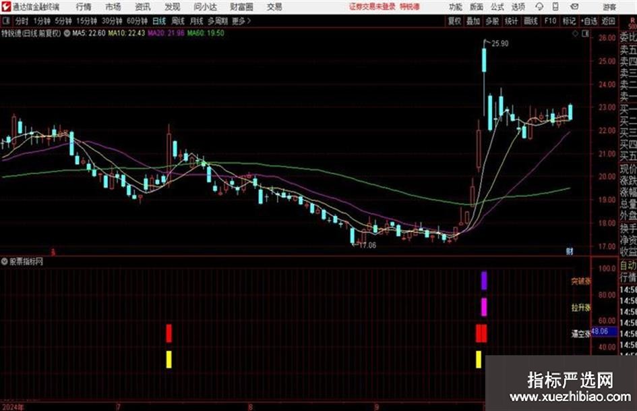This screenshot has width=637, height=411.
Task: Click the small panel icon beside the diamond
Action: pyautogui.click(x=585, y=34)
